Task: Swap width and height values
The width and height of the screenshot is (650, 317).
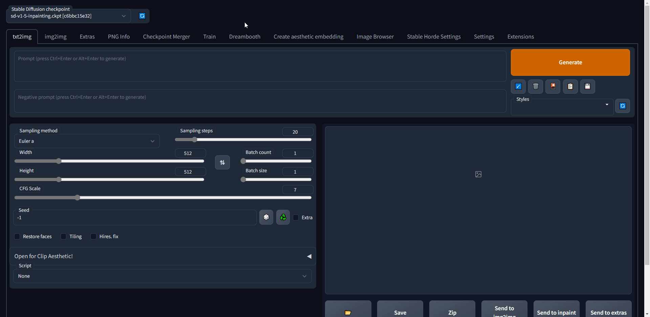Action: pyautogui.click(x=222, y=162)
